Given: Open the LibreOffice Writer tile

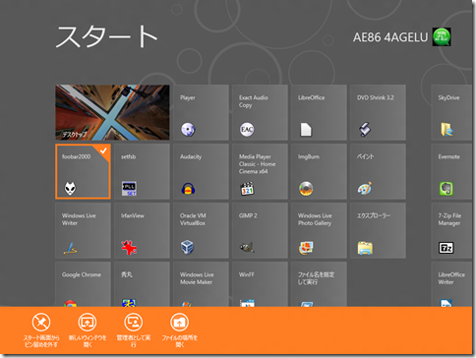Looking at the screenshot, I should click(x=452, y=284).
